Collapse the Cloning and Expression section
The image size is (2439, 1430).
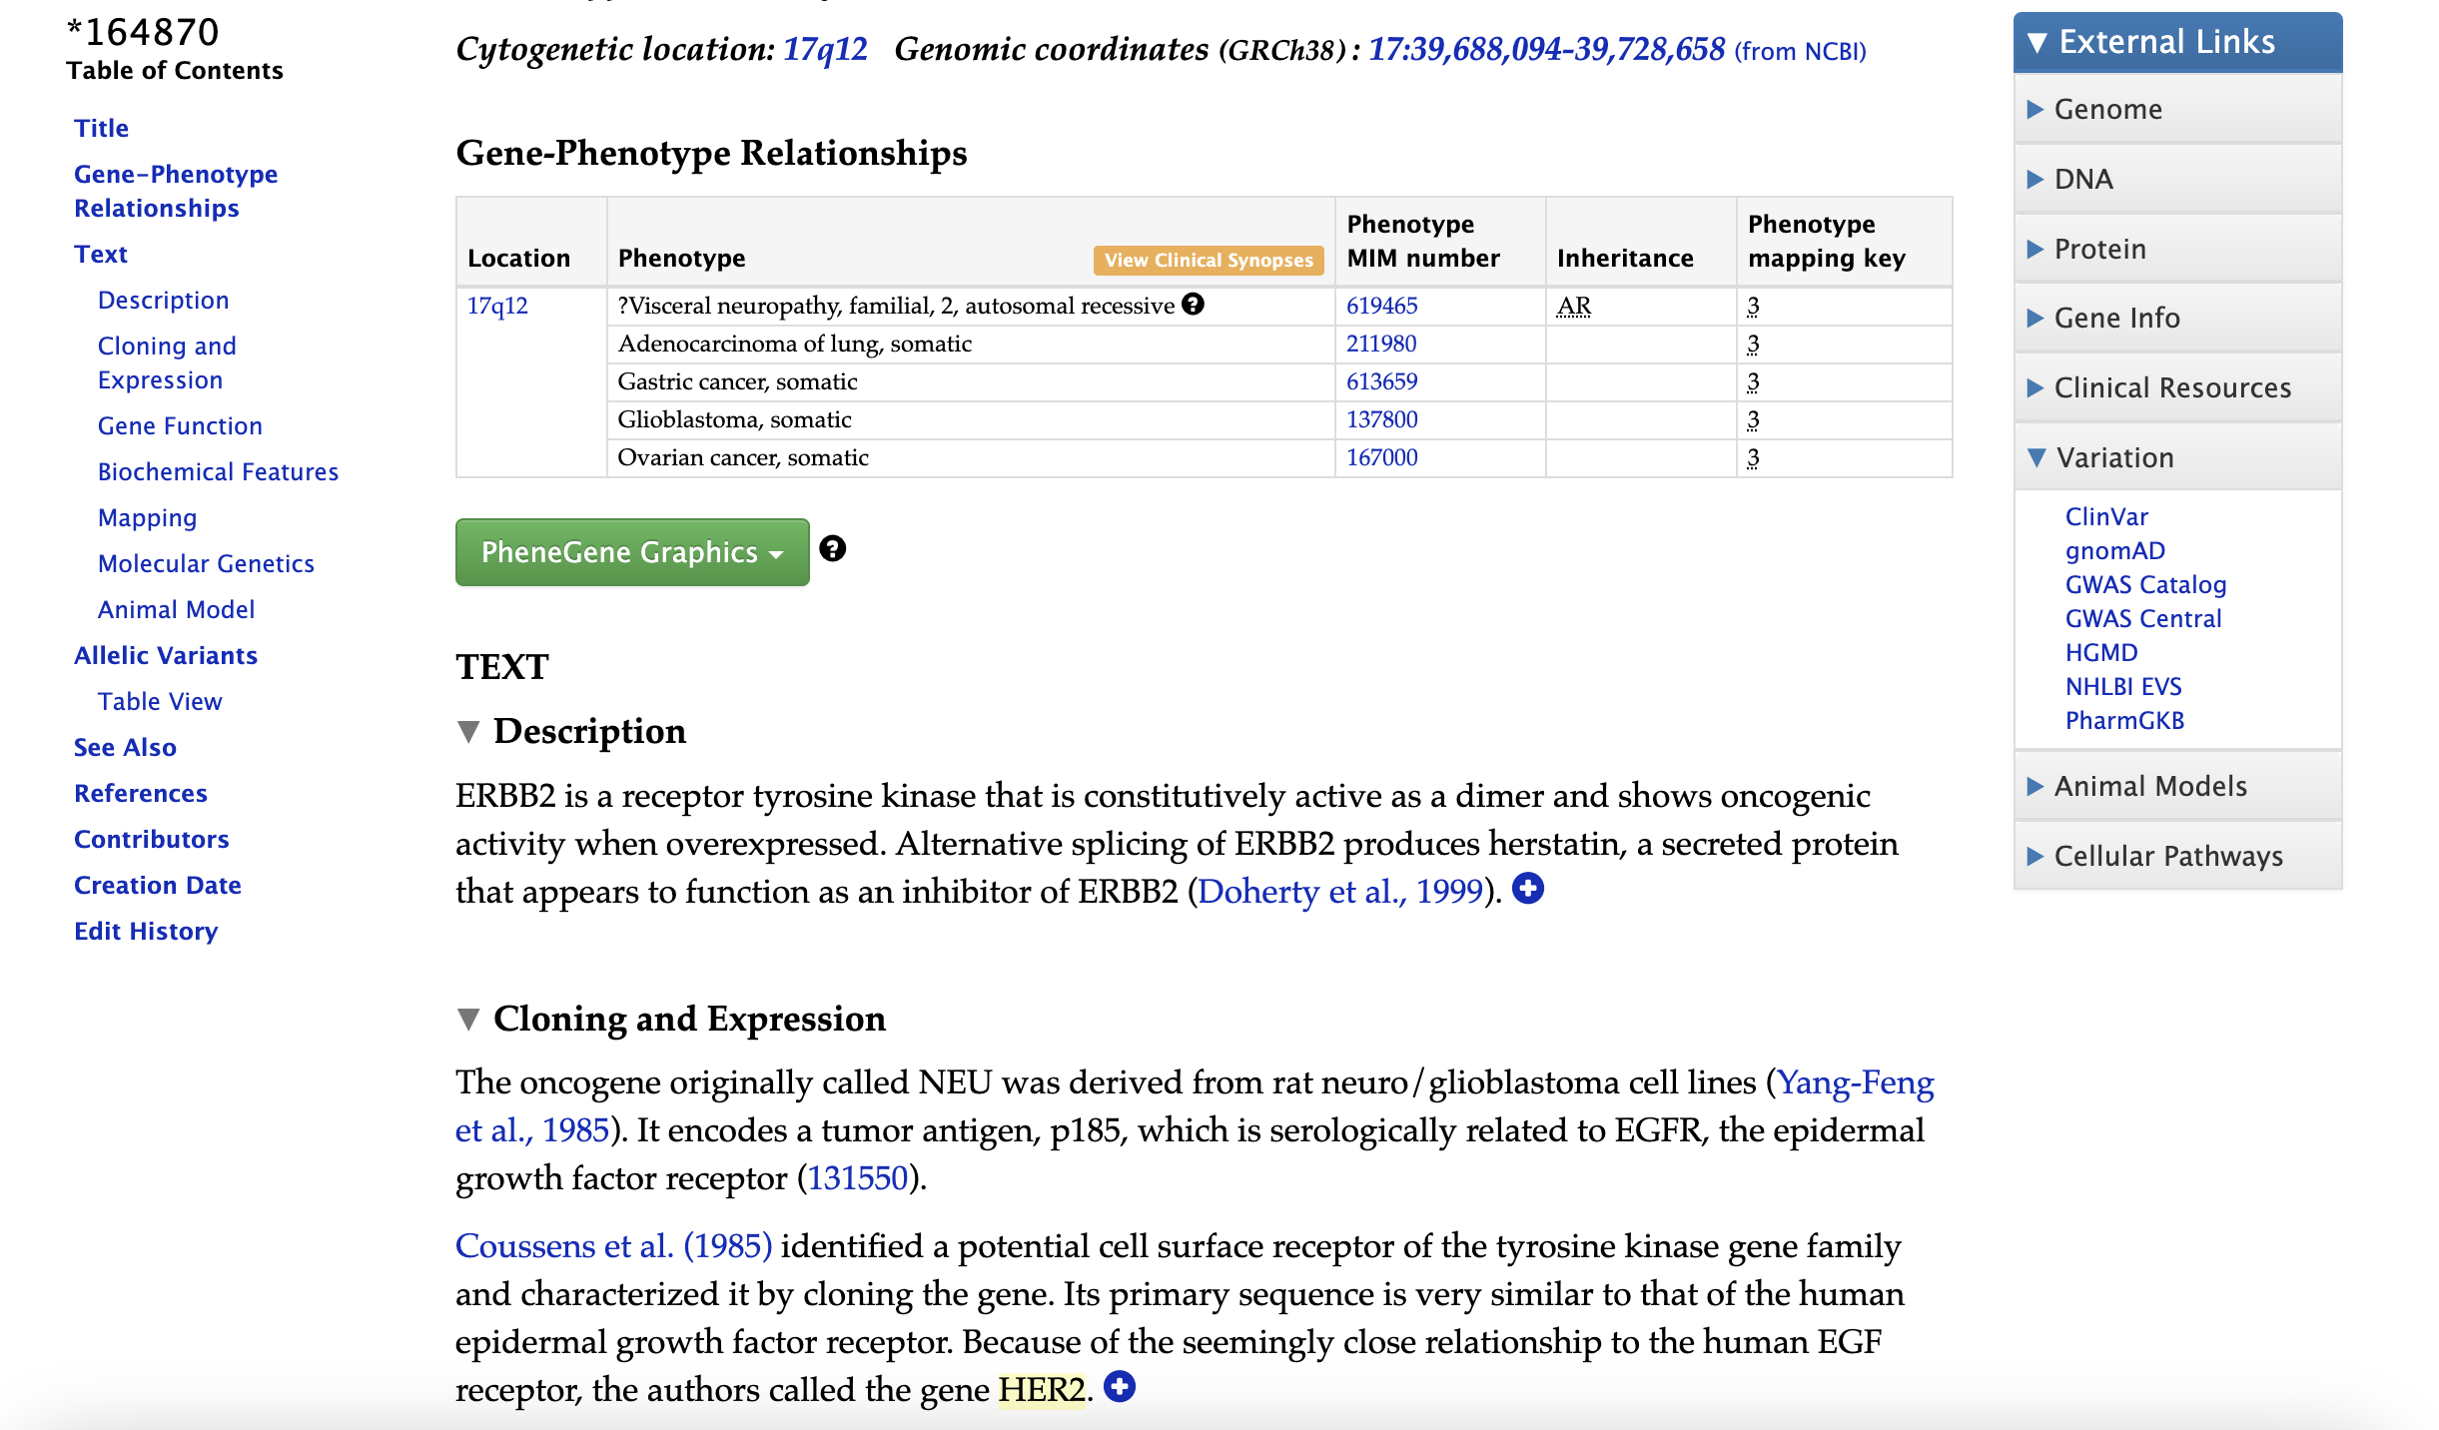click(467, 1019)
